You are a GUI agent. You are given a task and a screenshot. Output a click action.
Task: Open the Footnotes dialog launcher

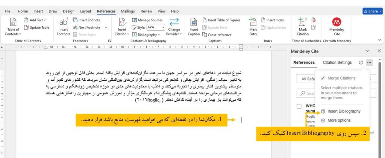coord(109,41)
